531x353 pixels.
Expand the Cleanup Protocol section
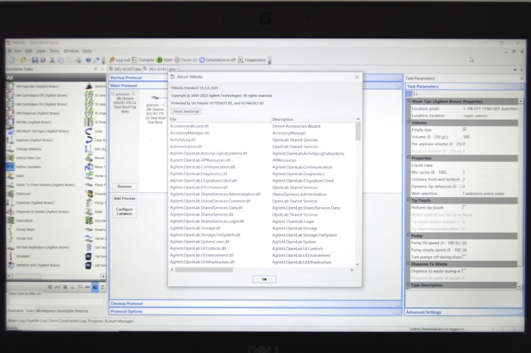[398, 304]
